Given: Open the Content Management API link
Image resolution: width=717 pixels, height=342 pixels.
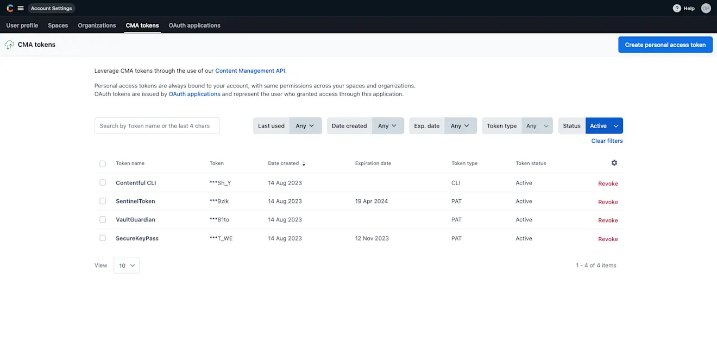Looking at the screenshot, I should 250,71.
